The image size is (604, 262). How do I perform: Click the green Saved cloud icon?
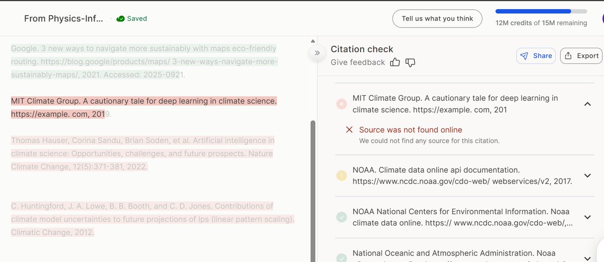(x=120, y=19)
